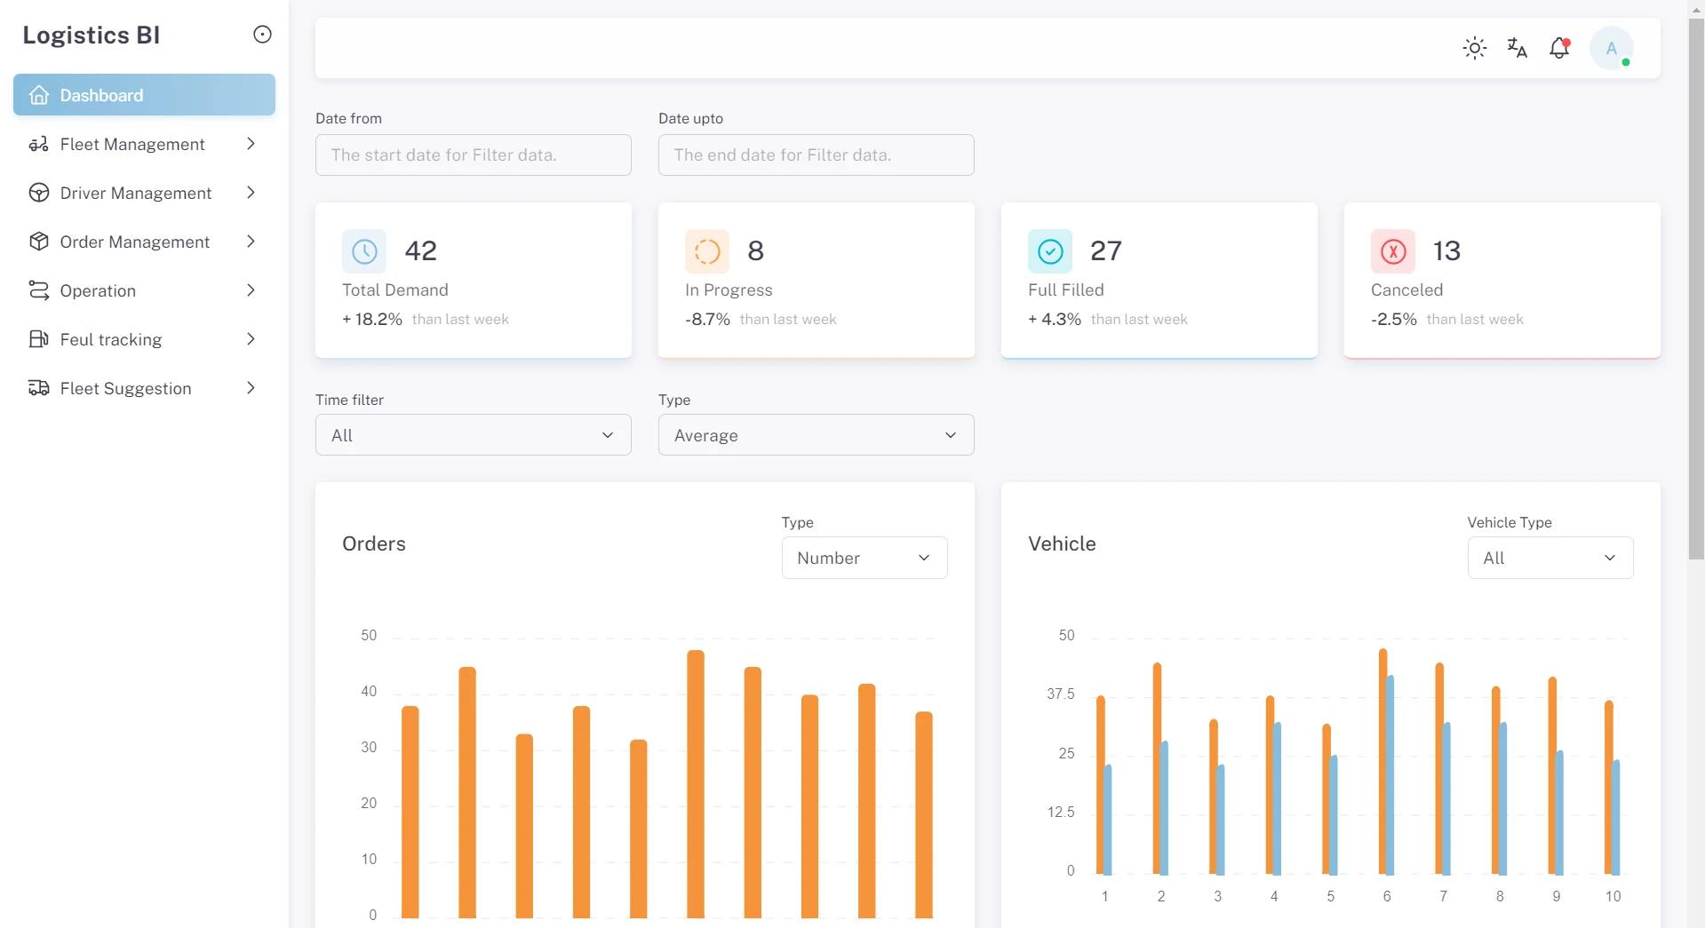Select Feul tracking in the sidebar
This screenshot has width=1705, height=928.
click(x=144, y=339)
